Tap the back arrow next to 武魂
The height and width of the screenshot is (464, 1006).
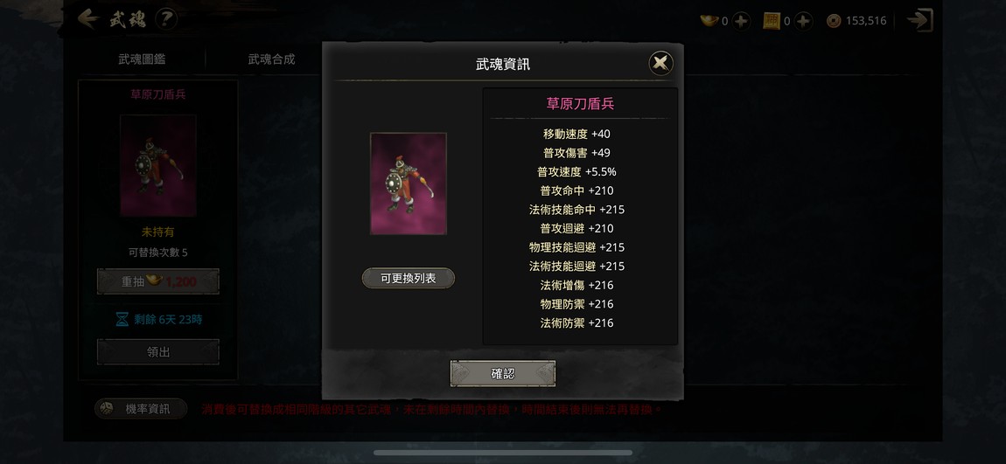(87, 19)
